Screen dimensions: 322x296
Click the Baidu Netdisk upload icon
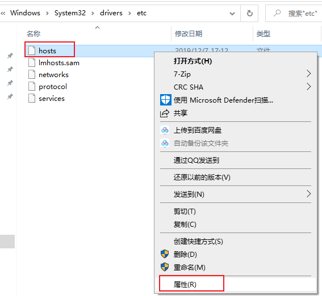(165, 130)
